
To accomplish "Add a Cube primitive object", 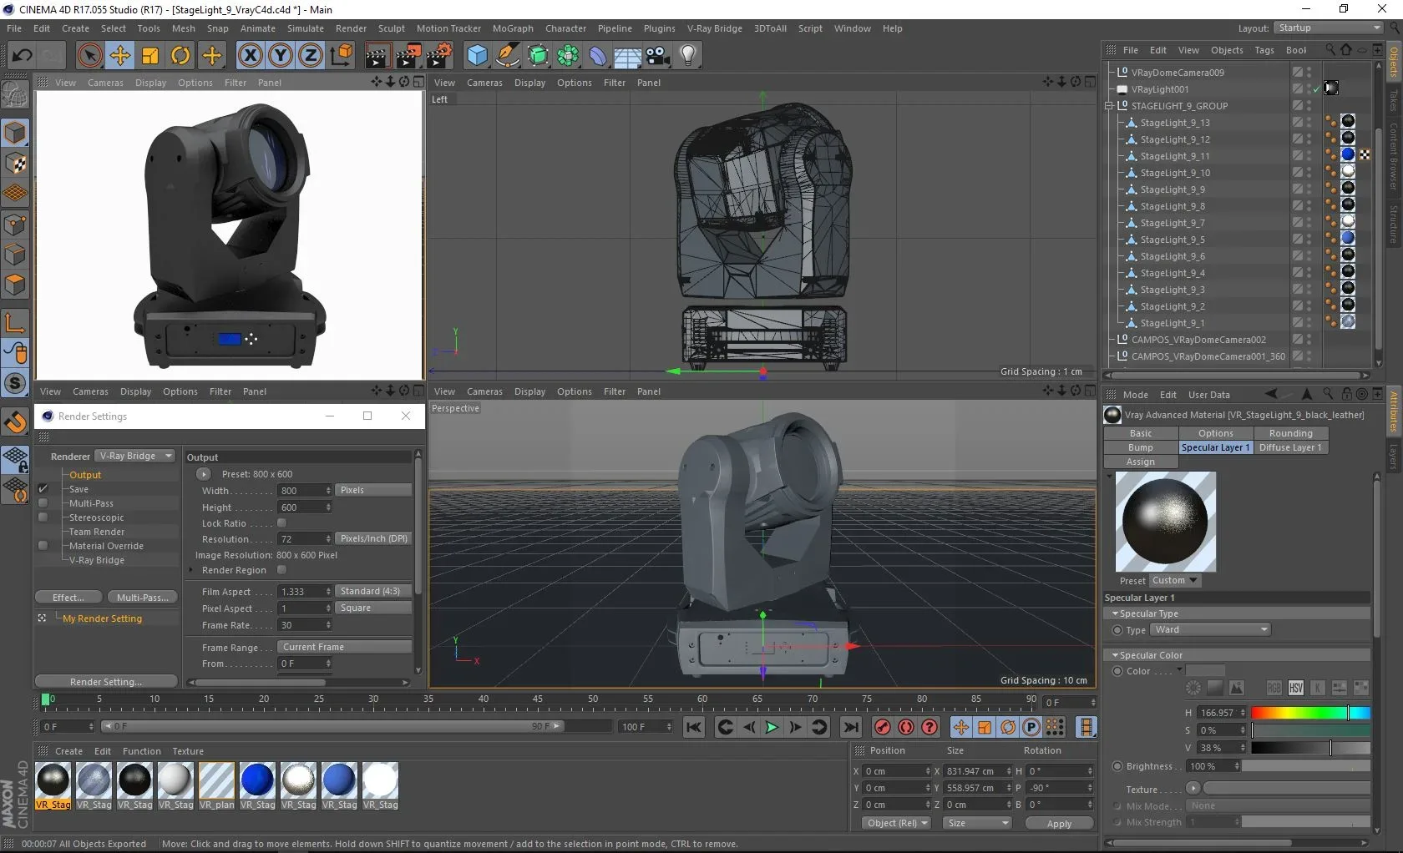I will pos(477,56).
